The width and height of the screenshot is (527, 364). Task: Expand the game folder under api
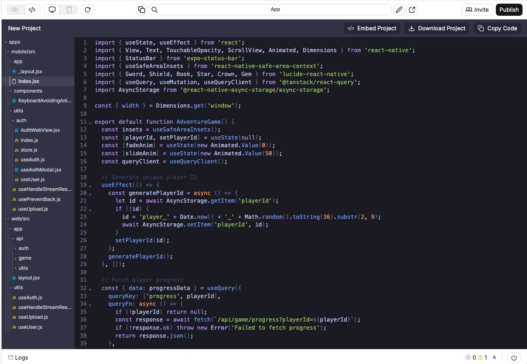coord(25,258)
